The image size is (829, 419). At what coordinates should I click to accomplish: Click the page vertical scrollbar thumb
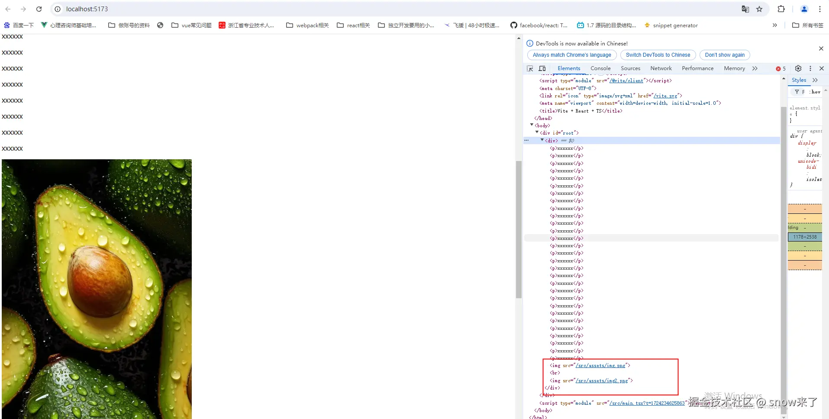519,230
